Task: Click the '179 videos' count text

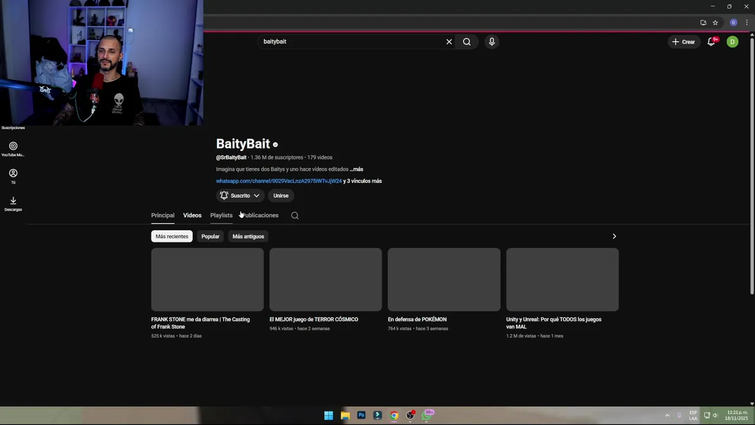Action: click(320, 158)
